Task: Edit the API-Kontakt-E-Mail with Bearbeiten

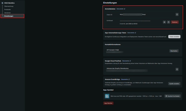Action: 174,51
